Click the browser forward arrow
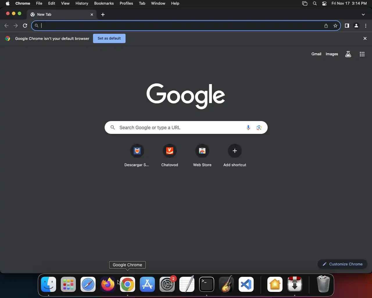Screen dimensions: 372x298 point(16,26)
